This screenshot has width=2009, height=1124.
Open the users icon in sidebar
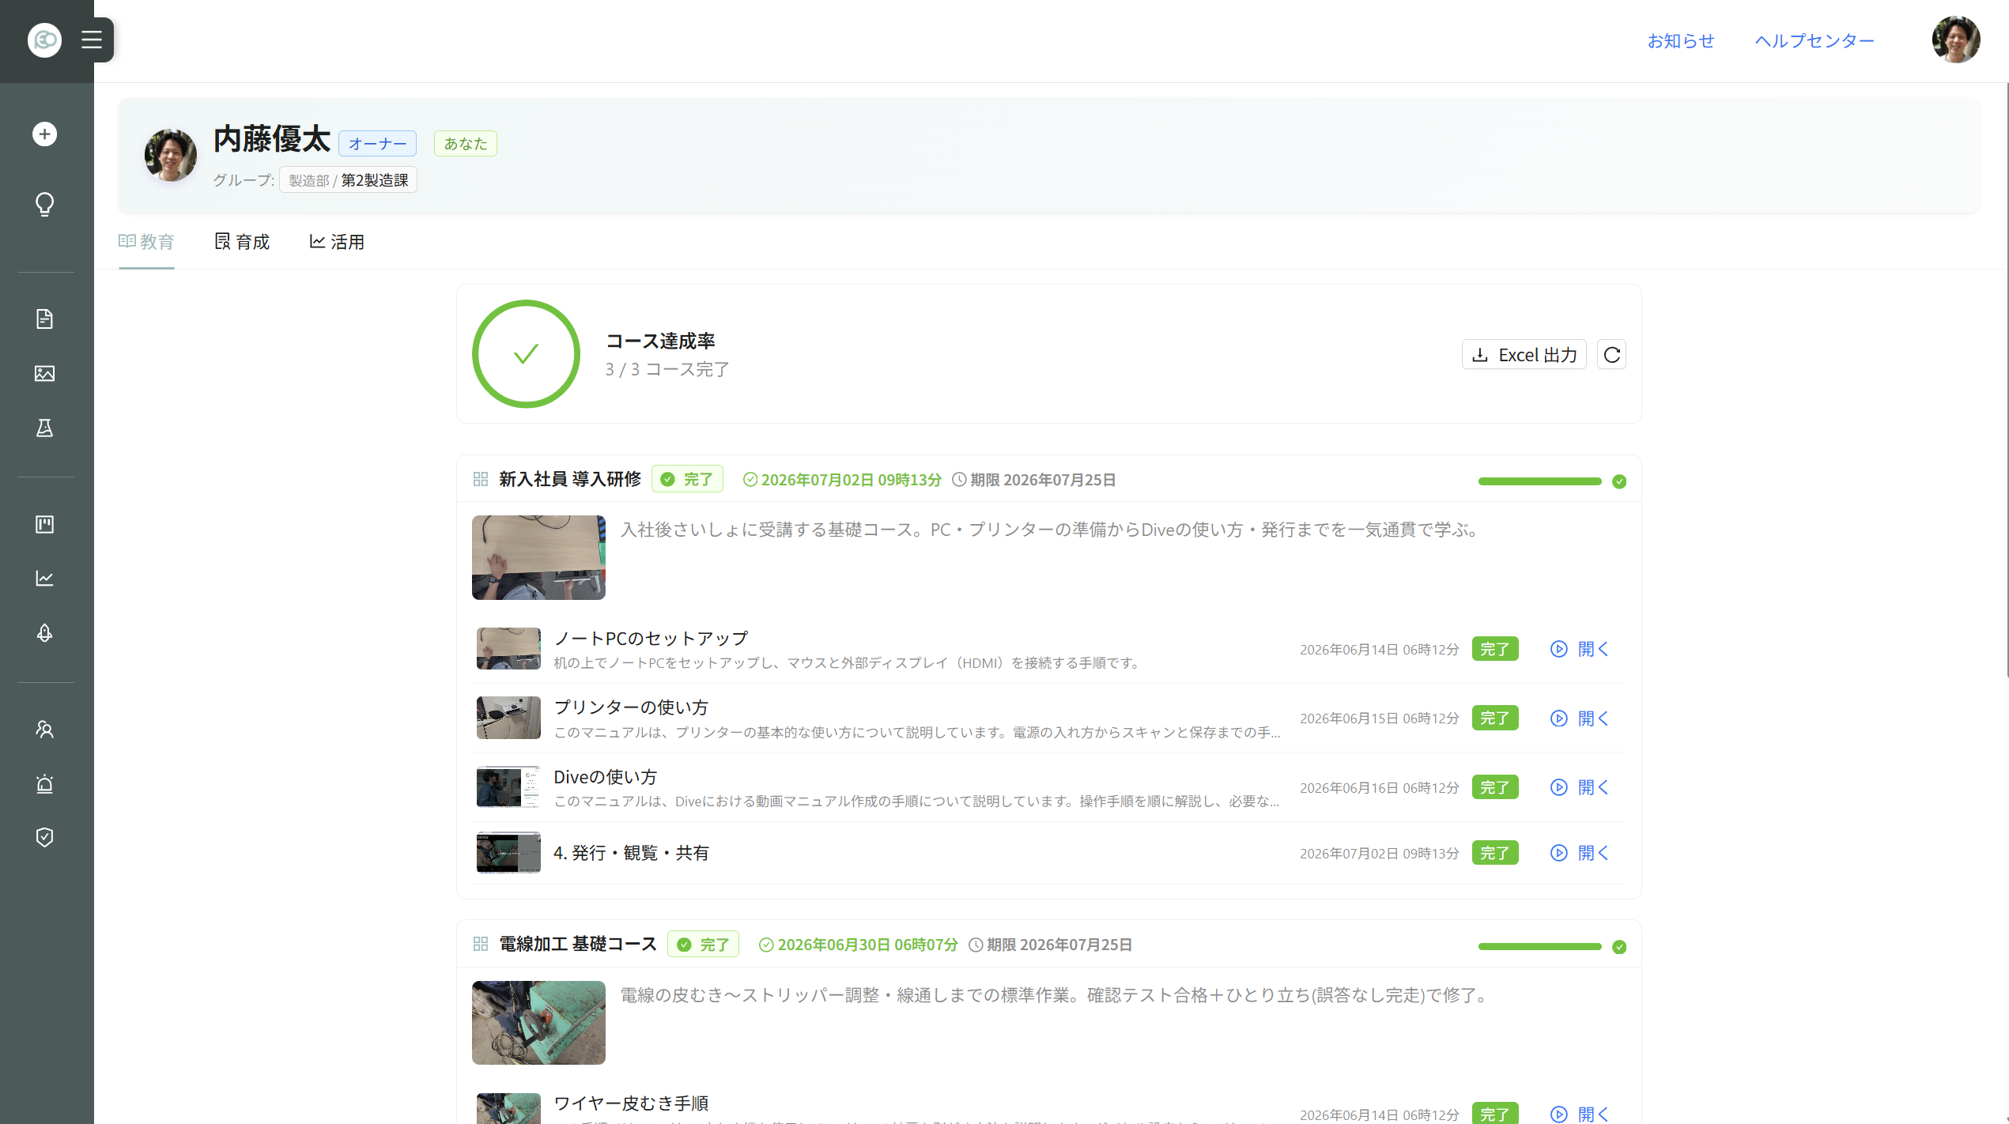pos(44,729)
